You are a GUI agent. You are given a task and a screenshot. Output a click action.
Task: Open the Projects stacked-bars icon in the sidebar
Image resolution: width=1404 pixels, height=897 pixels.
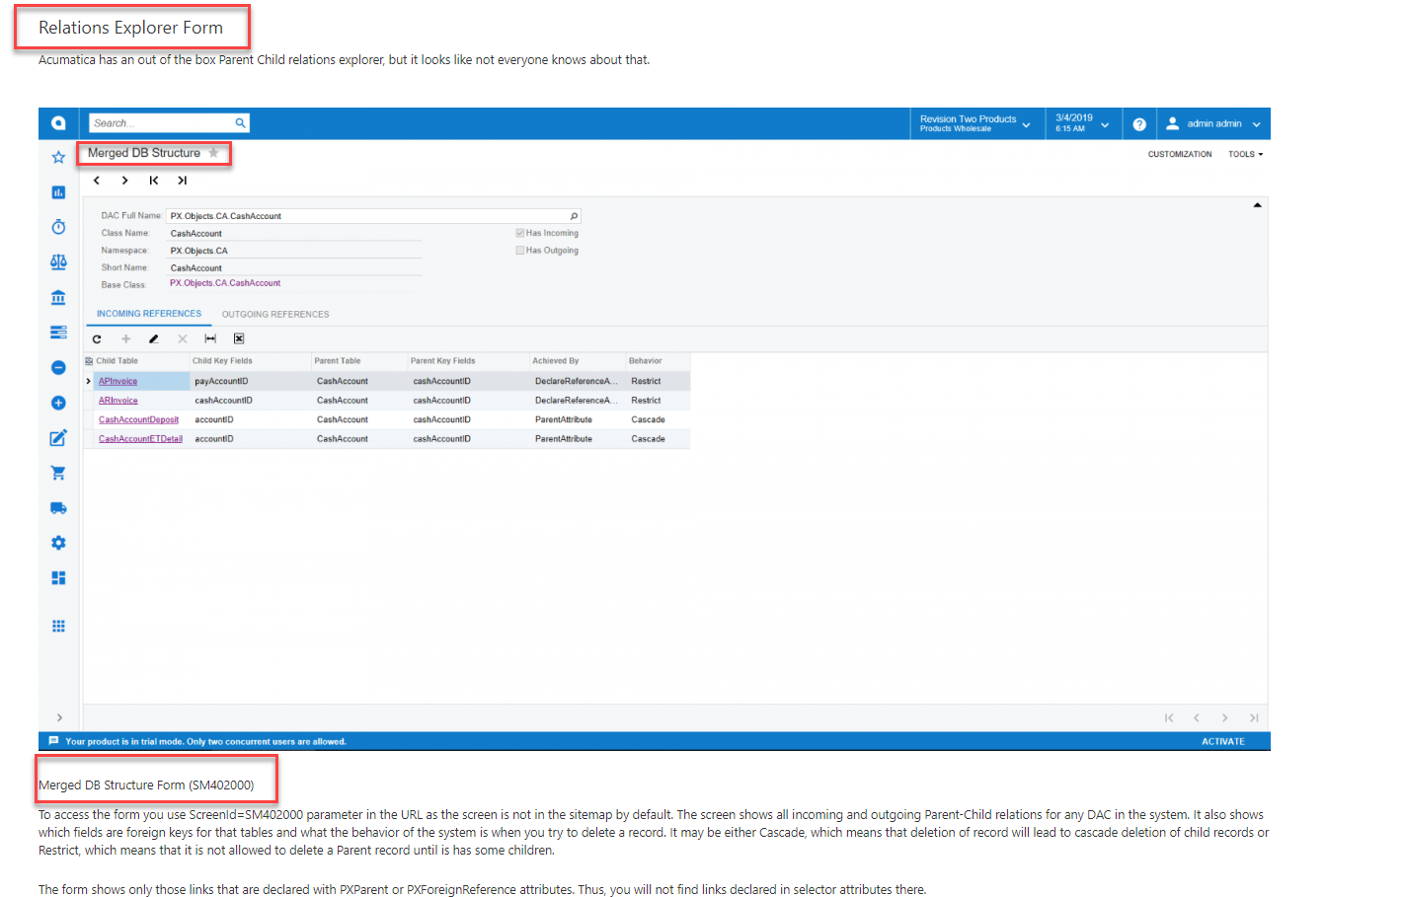click(58, 333)
